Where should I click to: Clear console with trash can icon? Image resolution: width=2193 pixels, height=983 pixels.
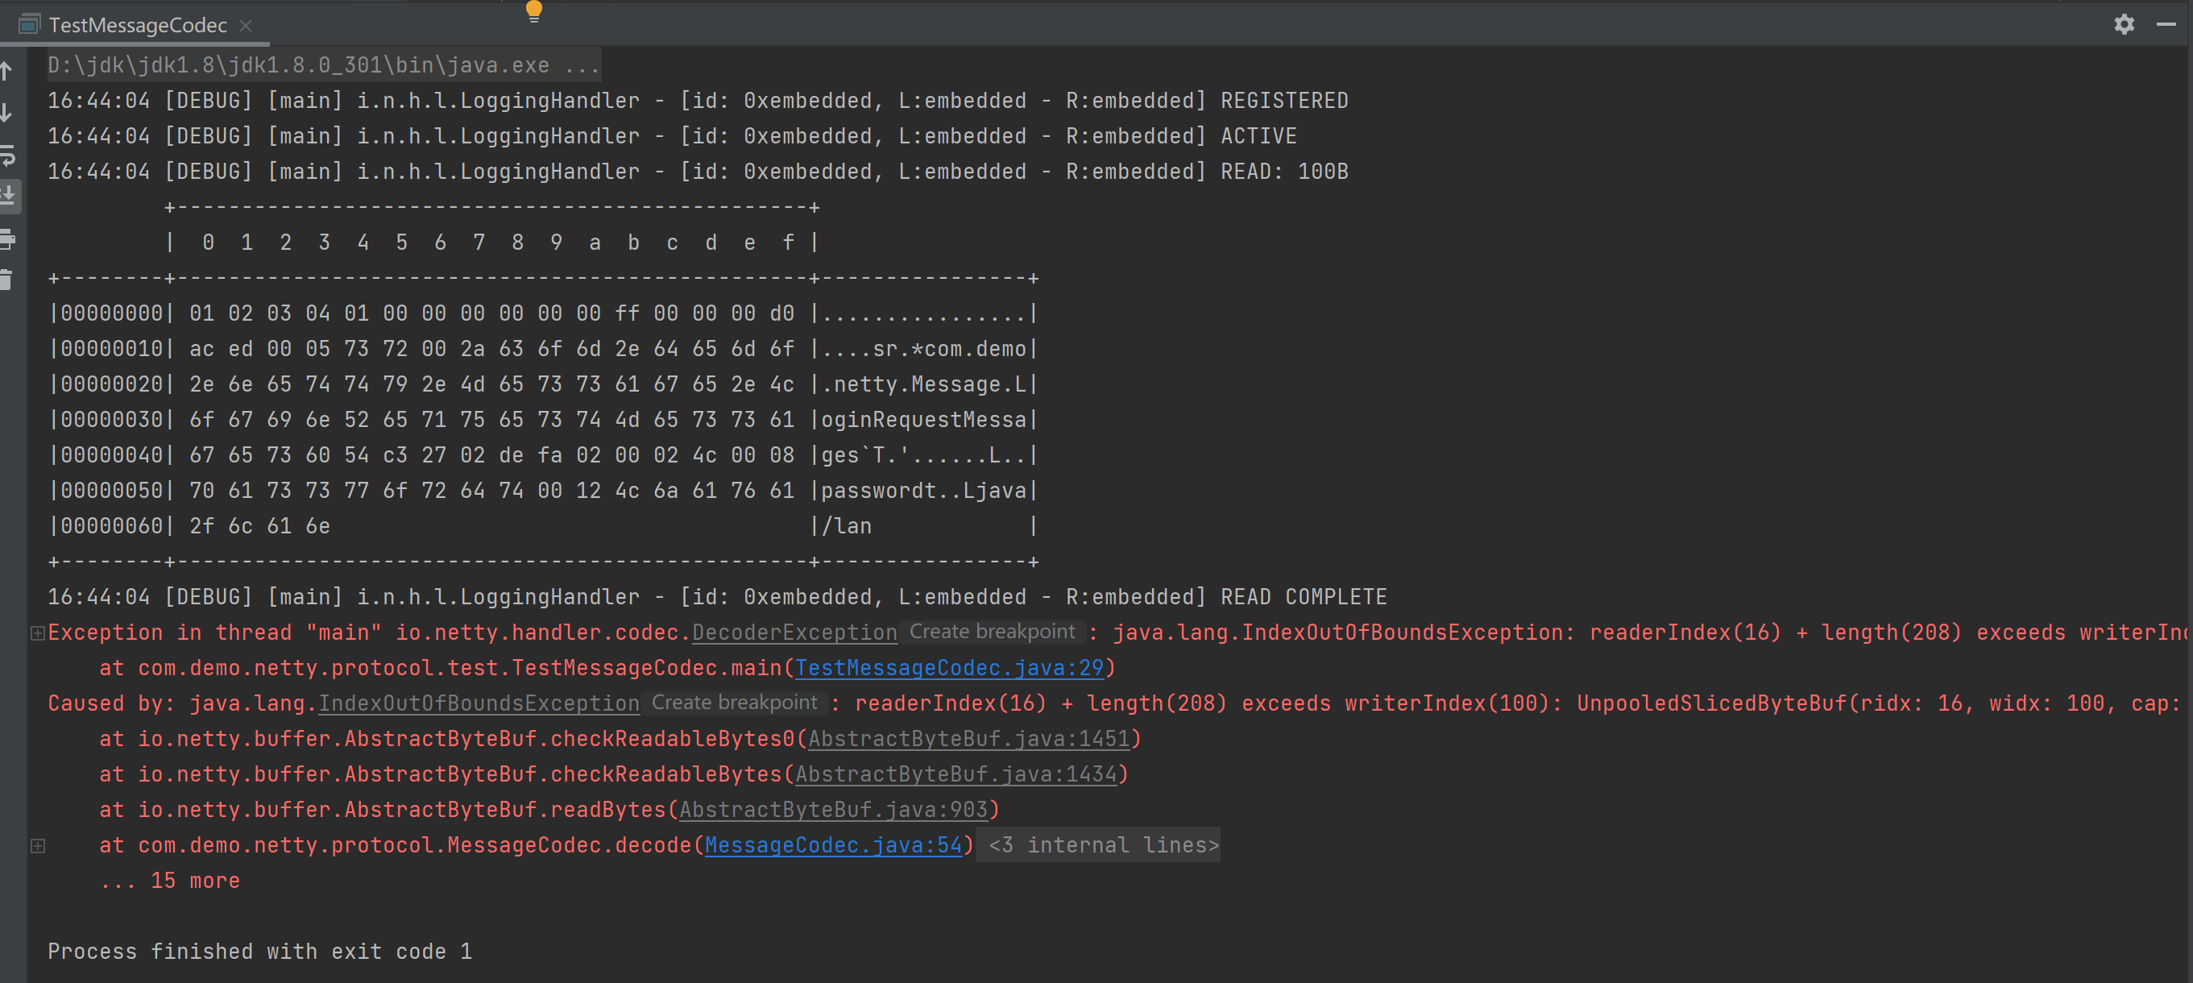pos(6,280)
